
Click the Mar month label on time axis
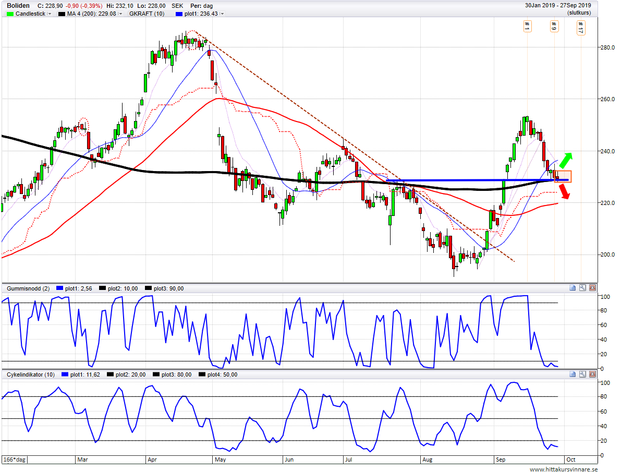(x=82, y=459)
